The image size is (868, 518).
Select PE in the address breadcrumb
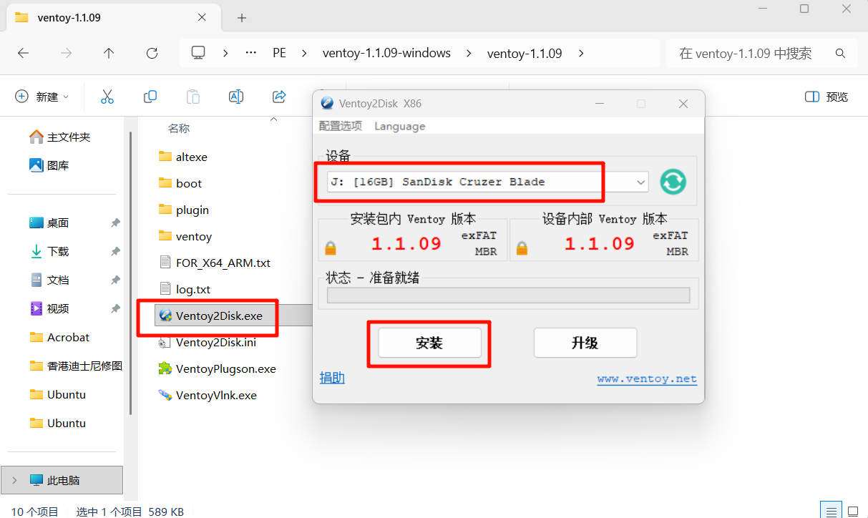[x=279, y=53]
